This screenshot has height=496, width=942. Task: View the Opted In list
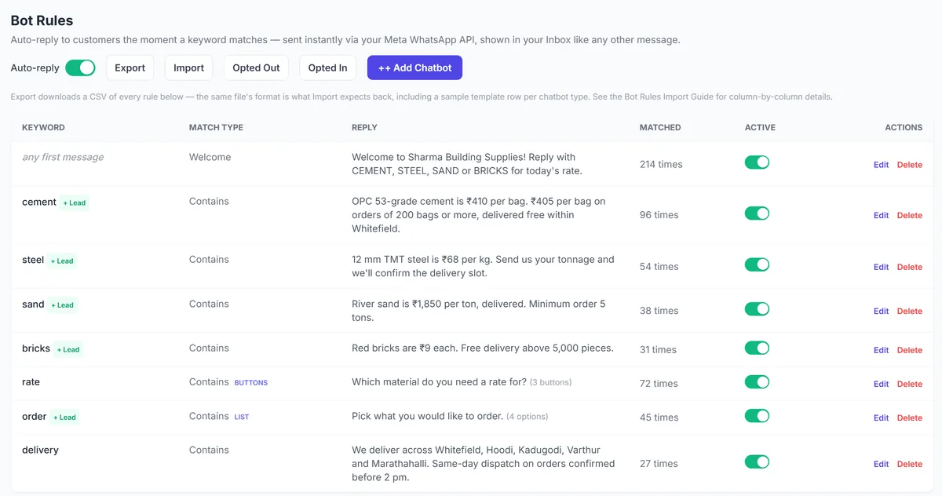tap(327, 67)
